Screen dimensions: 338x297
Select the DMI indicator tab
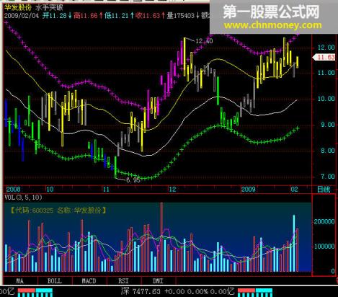[x=159, y=281]
